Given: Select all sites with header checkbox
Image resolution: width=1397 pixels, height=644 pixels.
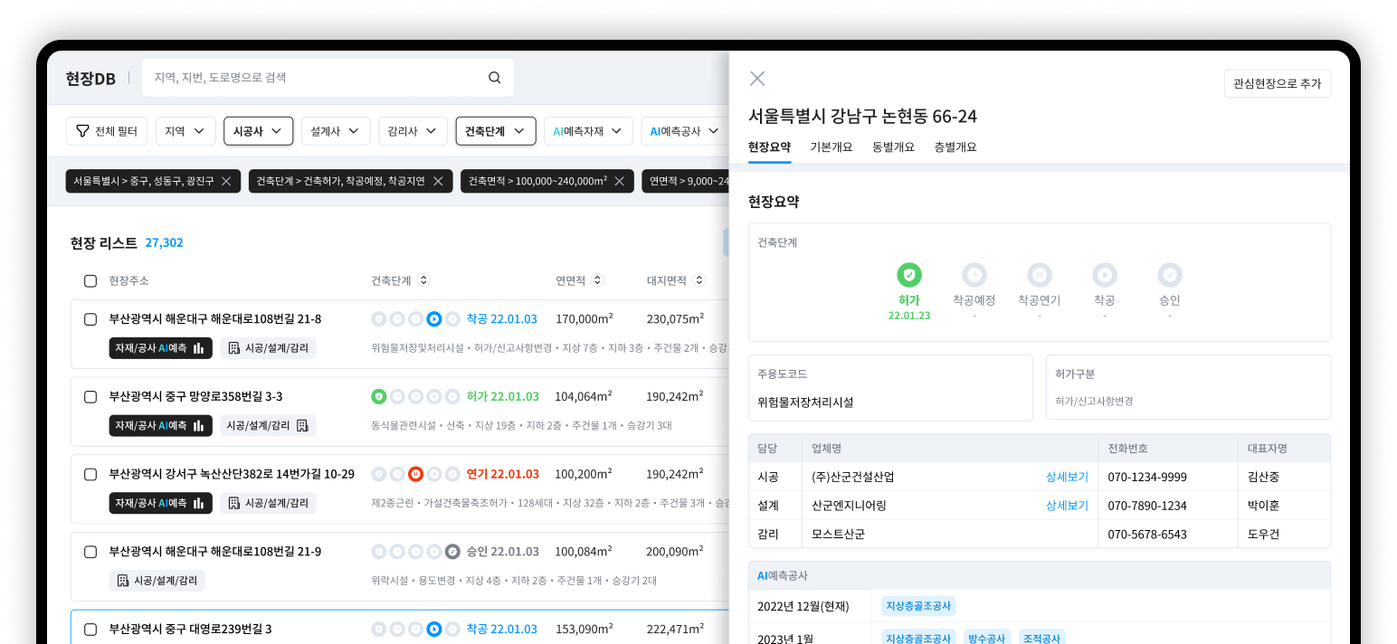Looking at the screenshot, I should click(x=90, y=280).
